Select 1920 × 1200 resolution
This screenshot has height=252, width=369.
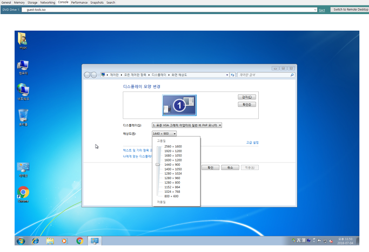[x=173, y=151]
